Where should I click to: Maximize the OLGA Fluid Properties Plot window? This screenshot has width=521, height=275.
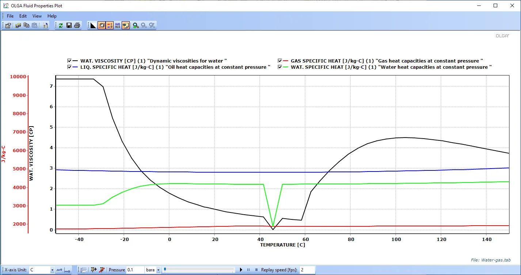coord(495,5)
